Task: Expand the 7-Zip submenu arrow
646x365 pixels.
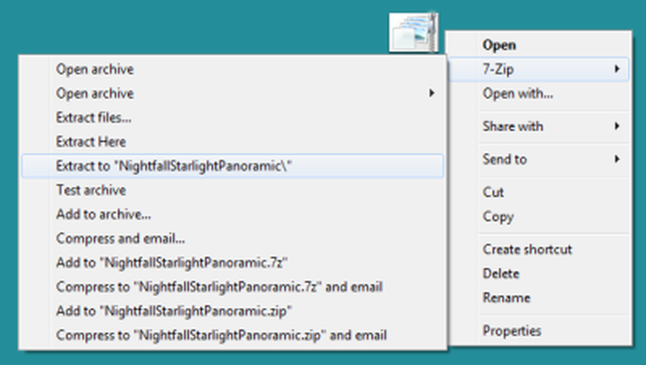Action: [x=617, y=68]
